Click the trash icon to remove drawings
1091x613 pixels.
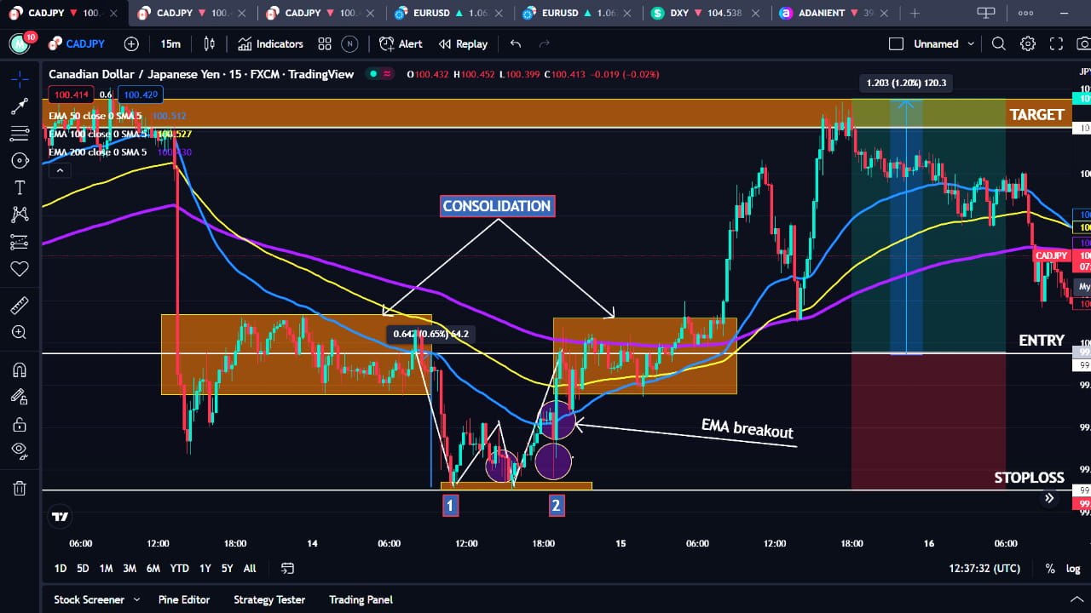(19, 488)
